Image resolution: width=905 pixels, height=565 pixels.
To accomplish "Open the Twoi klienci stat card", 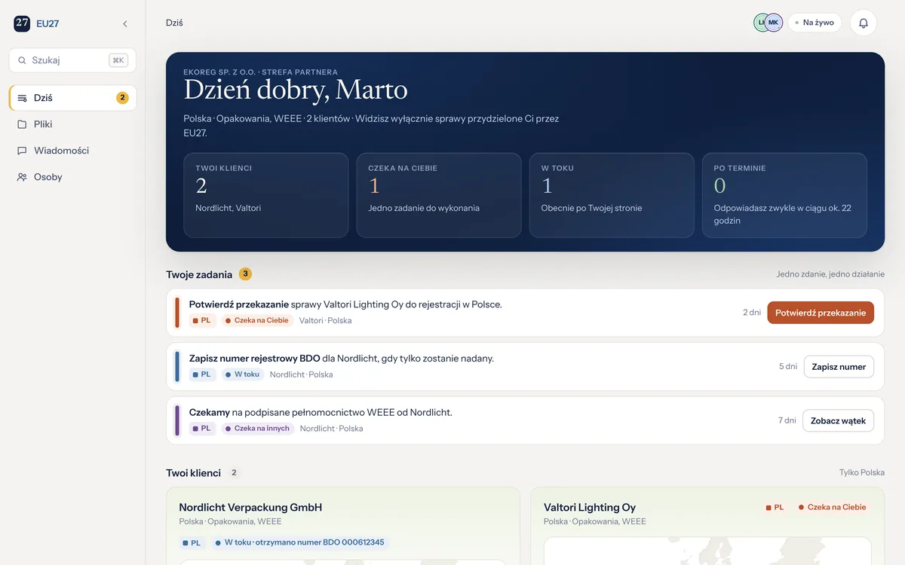I will coord(265,195).
